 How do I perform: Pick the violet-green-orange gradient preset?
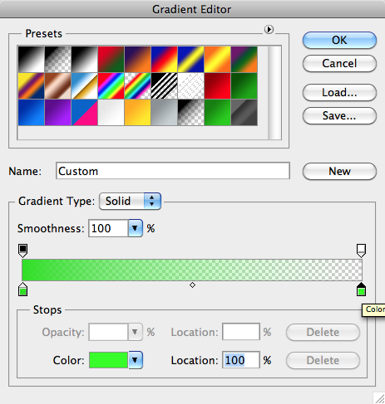coord(244,59)
